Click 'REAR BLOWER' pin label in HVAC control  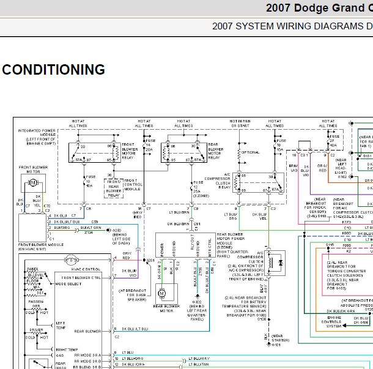pyautogui.click(x=87, y=332)
